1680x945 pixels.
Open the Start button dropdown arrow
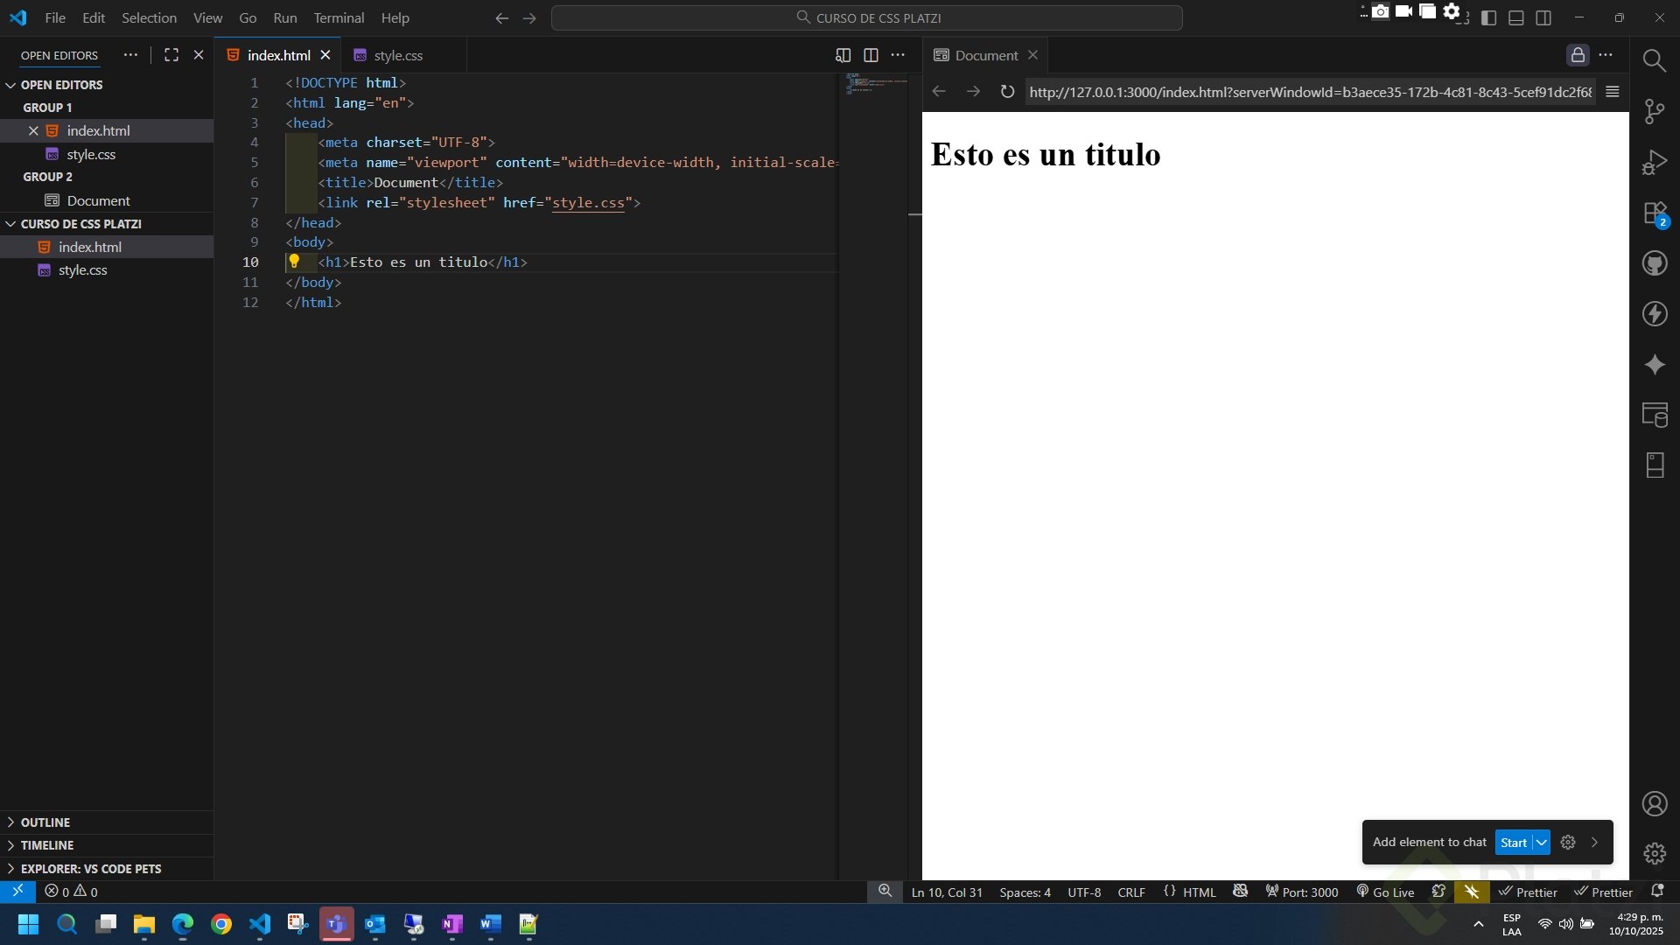click(1542, 843)
